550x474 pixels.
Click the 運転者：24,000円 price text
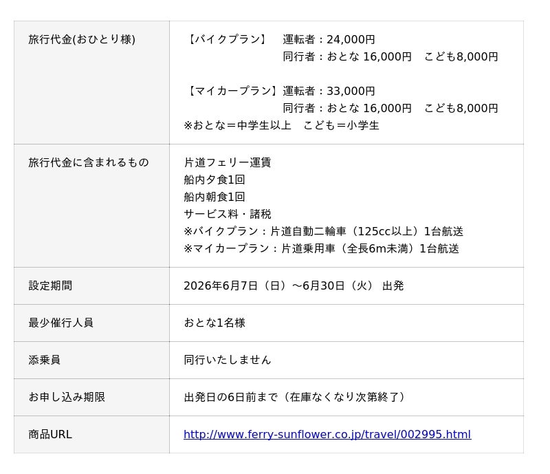329,39
